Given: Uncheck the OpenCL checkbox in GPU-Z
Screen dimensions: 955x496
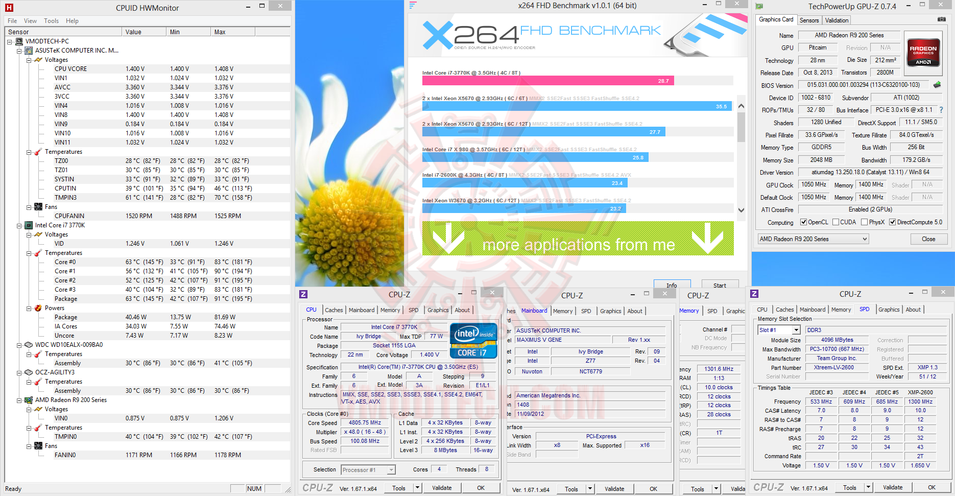Looking at the screenshot, I should pyautogui.click(x=803, y=222).
